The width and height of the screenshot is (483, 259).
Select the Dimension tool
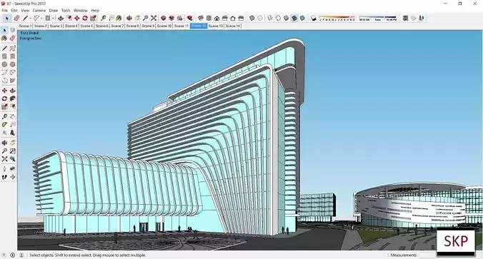[x=12, y=116]
